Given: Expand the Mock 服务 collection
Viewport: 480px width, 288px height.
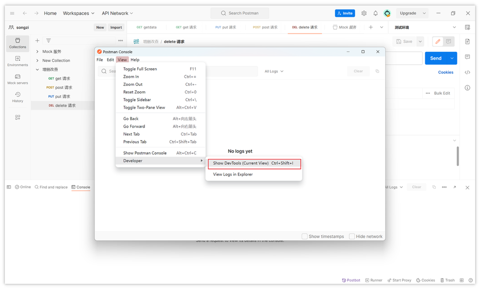Looking at the screenshot, I should [x=37, y=52].
